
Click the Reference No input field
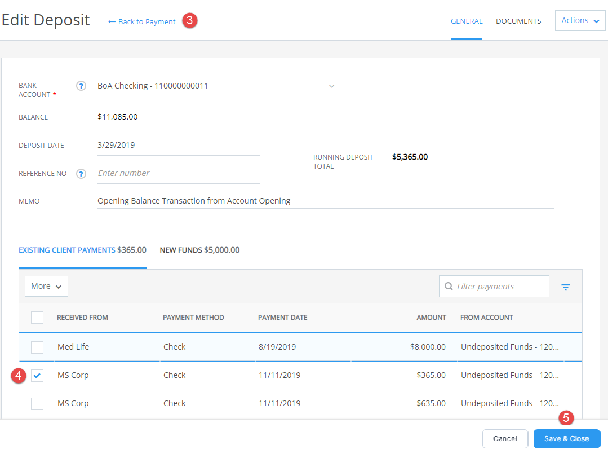coord(179,174)
